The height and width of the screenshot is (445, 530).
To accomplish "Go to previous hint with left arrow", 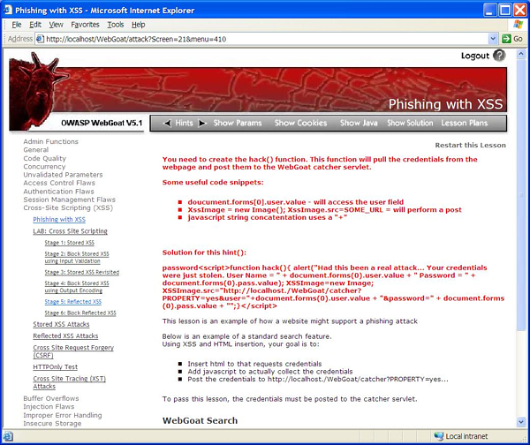I will (x=167, y=124).
